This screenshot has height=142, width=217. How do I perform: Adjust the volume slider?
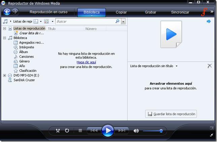(153, 131)
